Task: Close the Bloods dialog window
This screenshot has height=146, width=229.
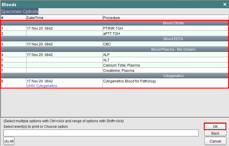Action: coord(225,4)
